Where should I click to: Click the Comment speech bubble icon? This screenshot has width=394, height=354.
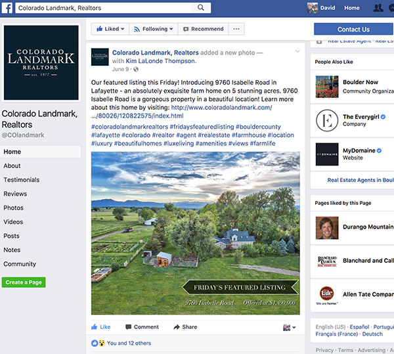pyautogui.click(x=128, y=327)
